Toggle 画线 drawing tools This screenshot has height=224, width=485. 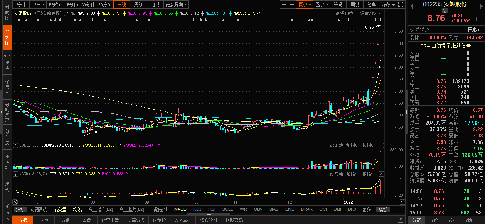point(355,5)
